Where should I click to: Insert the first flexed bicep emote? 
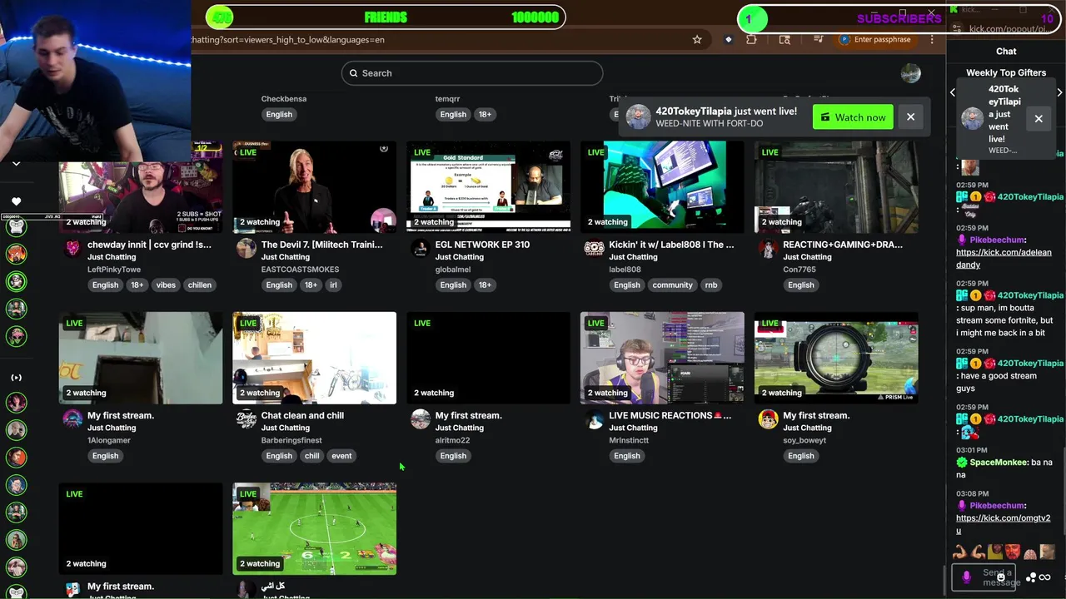(960, 552)
